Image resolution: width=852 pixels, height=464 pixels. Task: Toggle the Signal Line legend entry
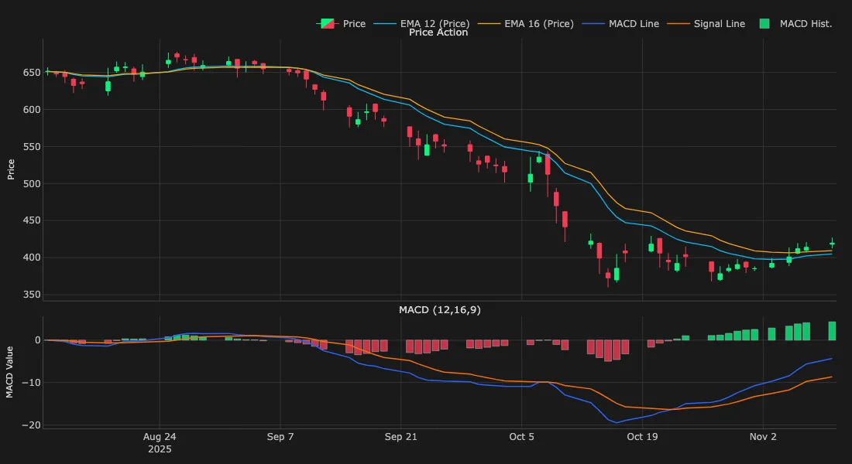[x=706, y=24]
